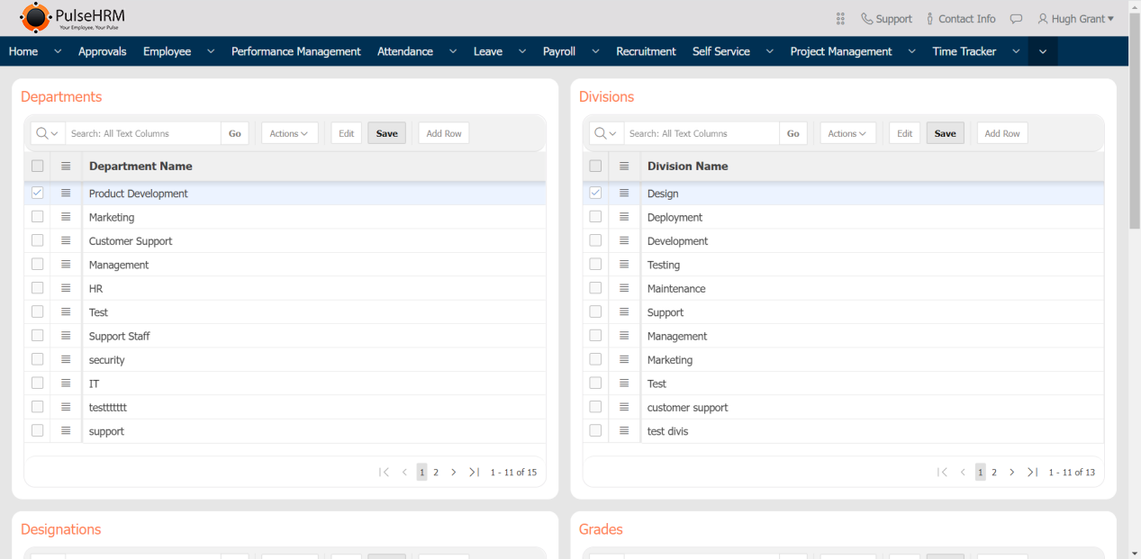Viewport: 1141px width, 559px height.
Task: Click Add Row in Departments
Action: [443, 133]
